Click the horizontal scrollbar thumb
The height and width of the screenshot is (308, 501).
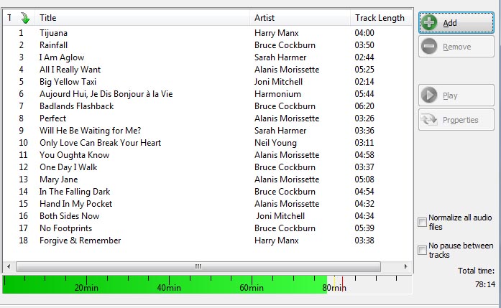coord(198,266)
